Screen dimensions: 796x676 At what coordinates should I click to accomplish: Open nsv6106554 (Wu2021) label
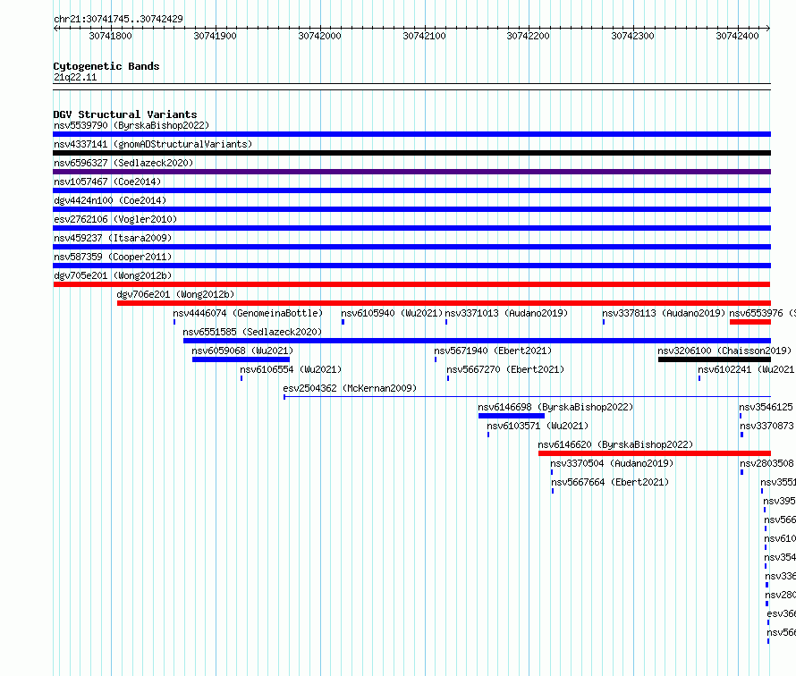(x=291, y=369)
